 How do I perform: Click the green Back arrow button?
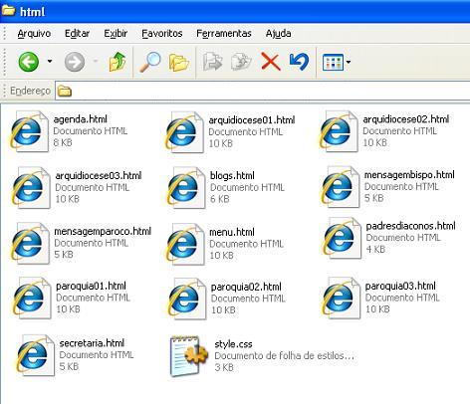[29, 62]
